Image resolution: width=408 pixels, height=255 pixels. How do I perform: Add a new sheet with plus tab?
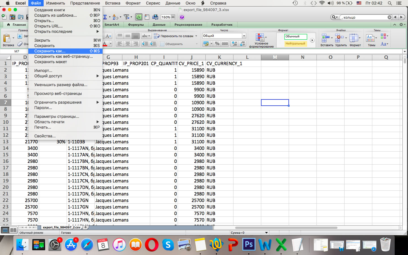(x=86, y=227)
